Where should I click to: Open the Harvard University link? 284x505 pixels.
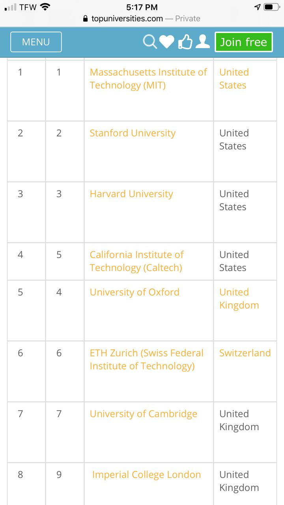point(131,194)
